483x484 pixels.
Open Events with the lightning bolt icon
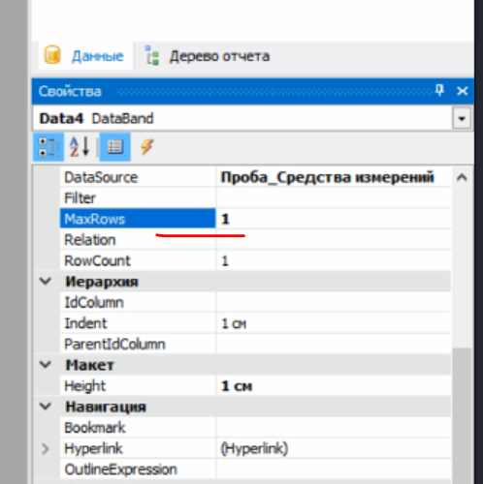[x=147, y=147]
